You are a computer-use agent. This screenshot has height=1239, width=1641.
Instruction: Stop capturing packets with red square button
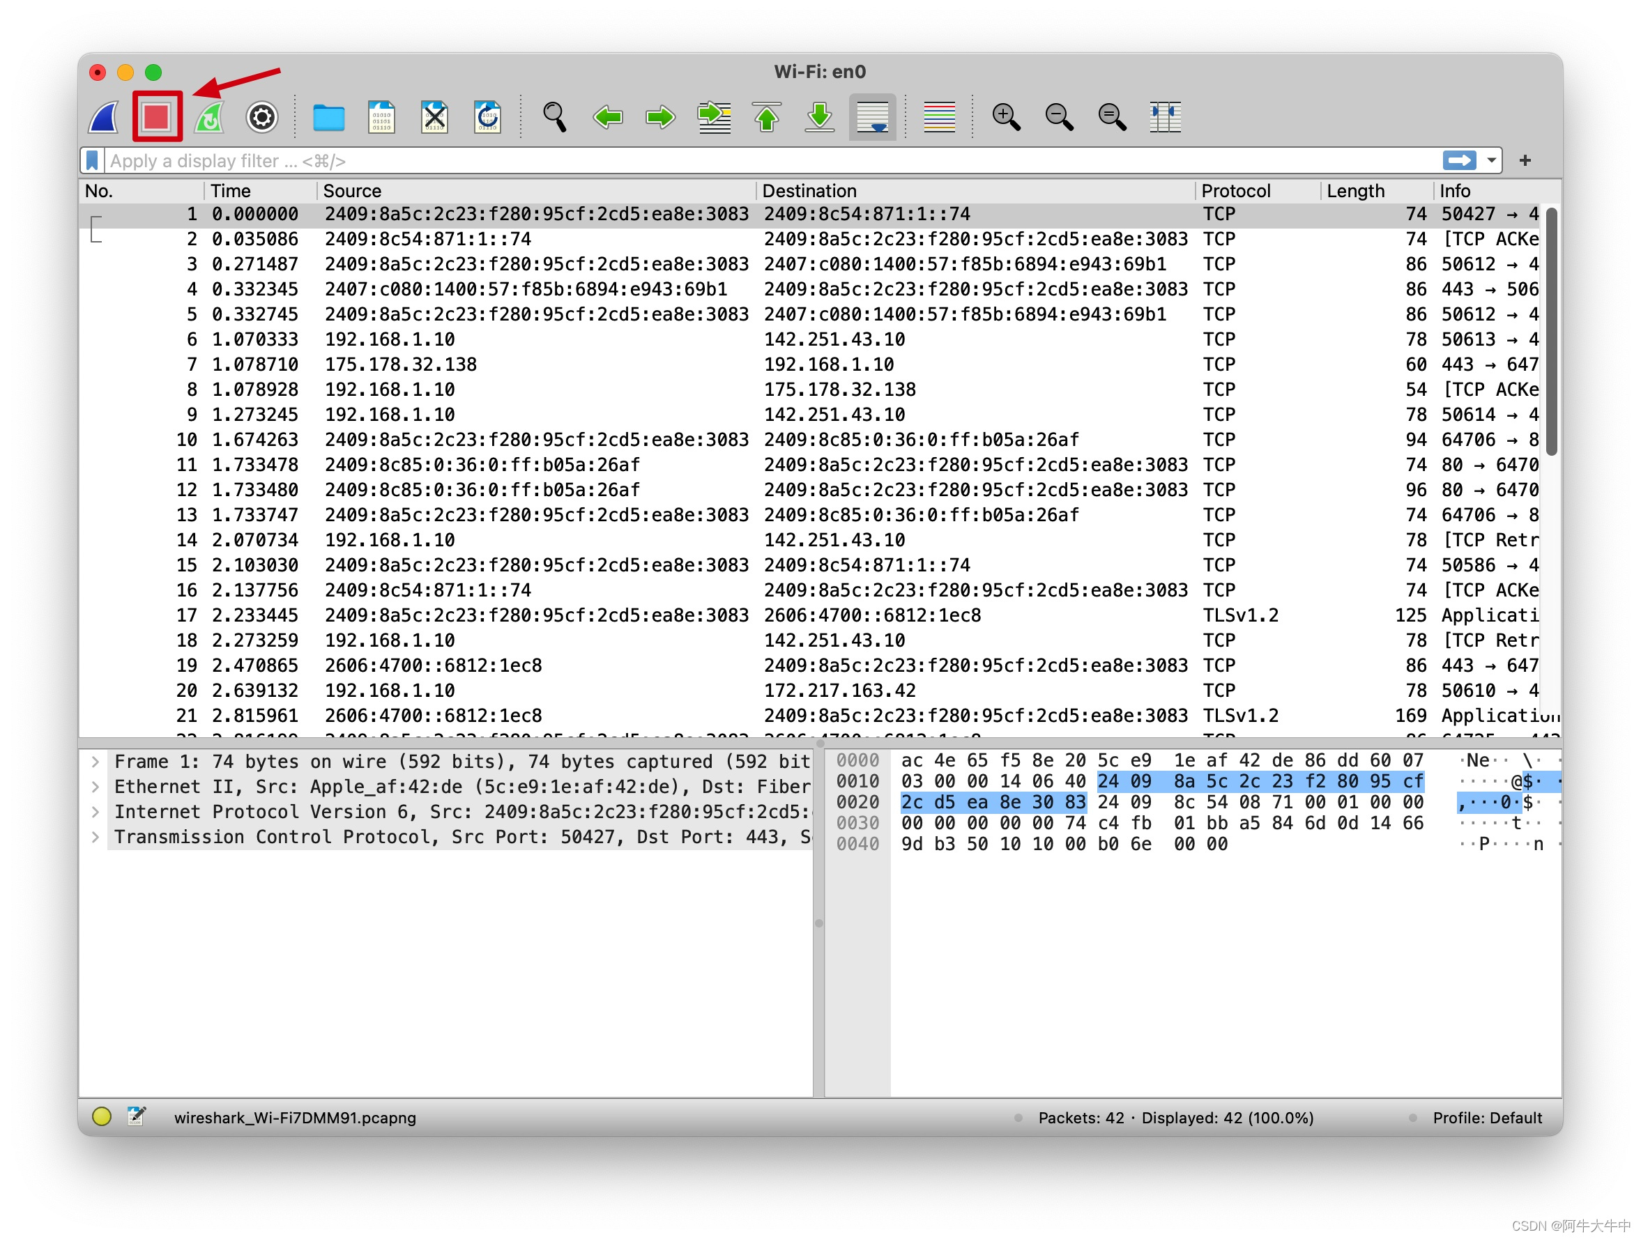tap(157, 117)
